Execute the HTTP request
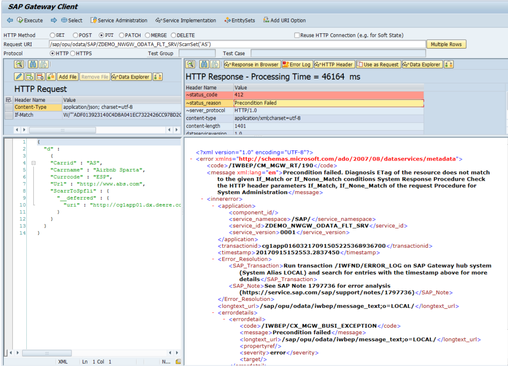Image resolution: width=508 pixels, height=366 pixels. [x=30, y=20]
